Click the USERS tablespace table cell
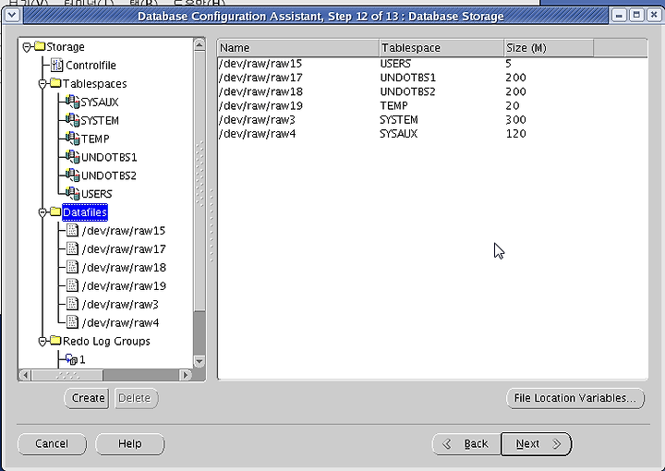Screen dimensions: 665x471 pos(441,64)
